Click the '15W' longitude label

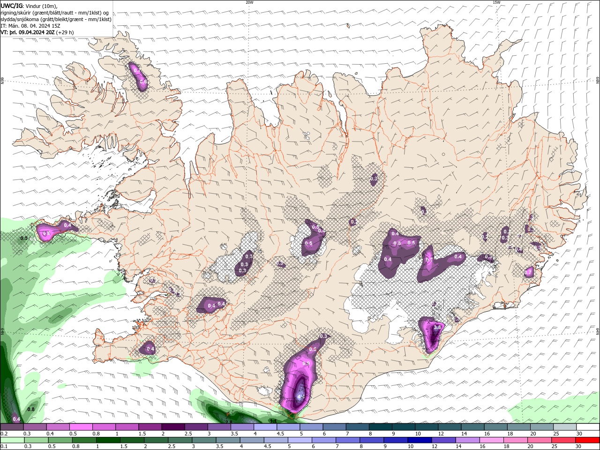click(496, 2)
